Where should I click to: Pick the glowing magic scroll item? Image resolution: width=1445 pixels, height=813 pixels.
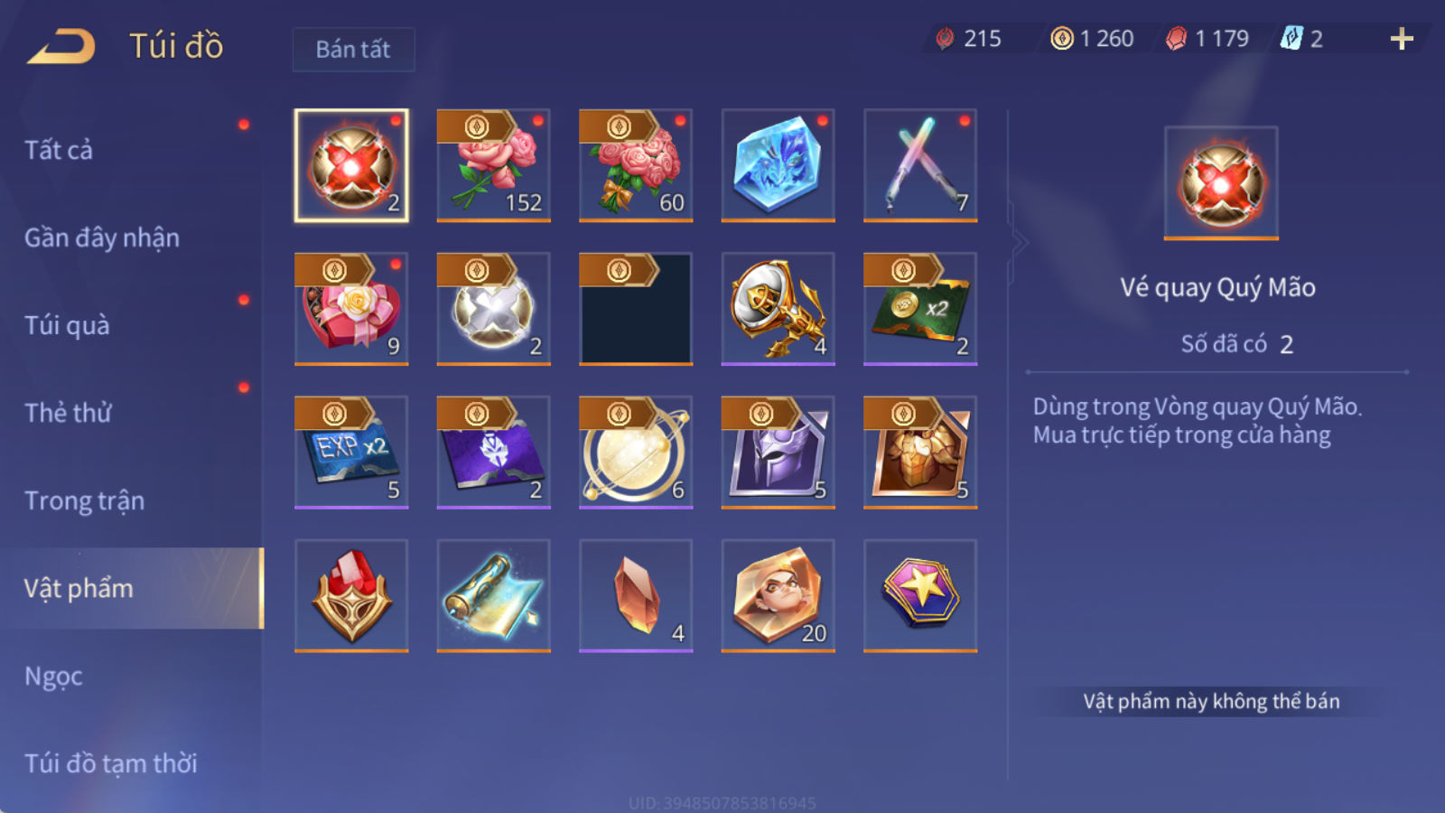[493, 596]
